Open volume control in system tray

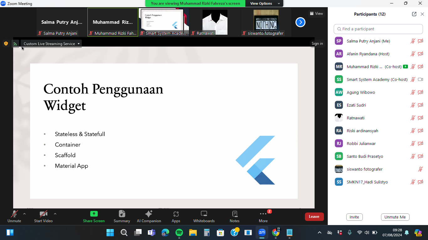click(367, 232)
